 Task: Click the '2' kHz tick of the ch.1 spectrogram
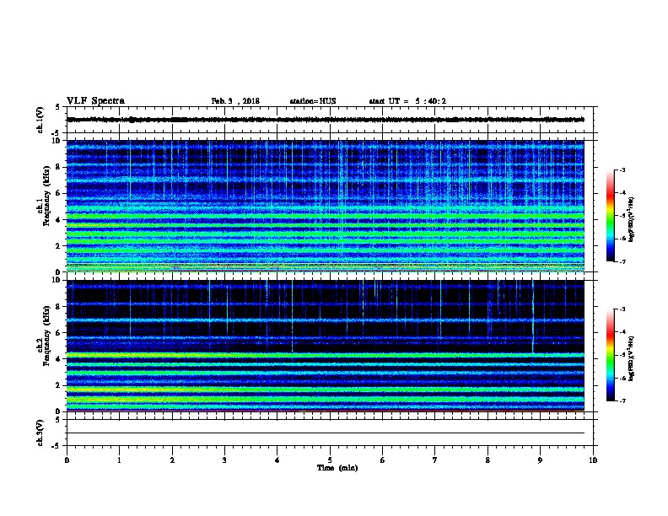point(59,245)
